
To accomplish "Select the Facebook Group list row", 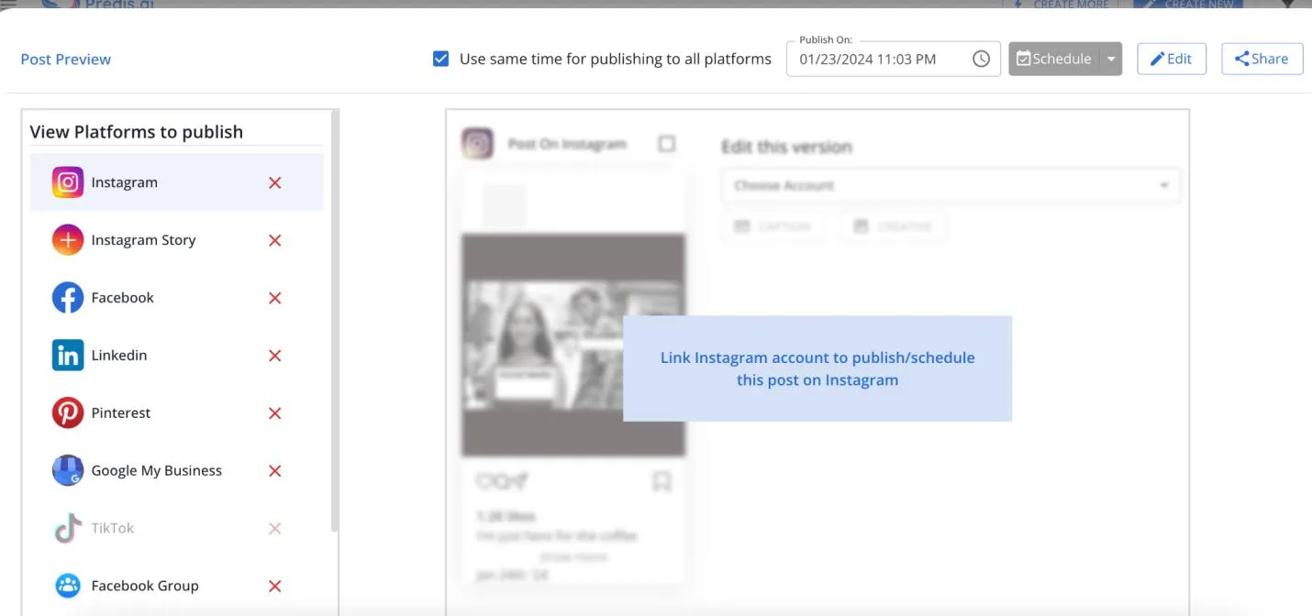I will tap(176, 587).
